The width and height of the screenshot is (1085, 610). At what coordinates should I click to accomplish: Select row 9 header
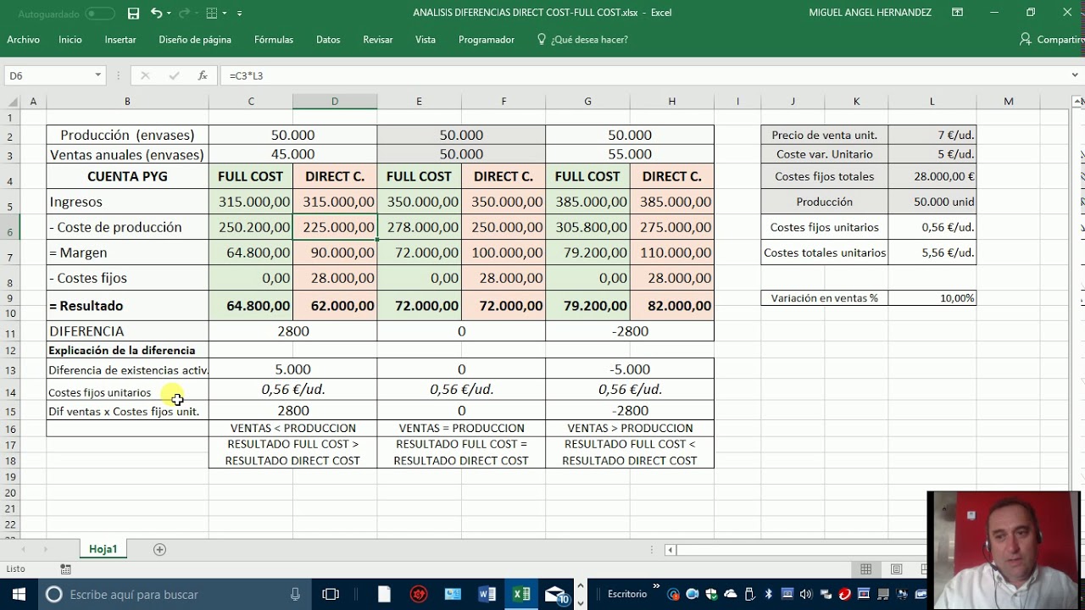click(10, 298)
